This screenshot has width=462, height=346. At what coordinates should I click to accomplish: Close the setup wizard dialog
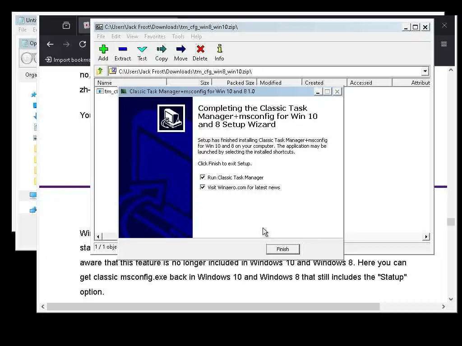pos(337,91)
